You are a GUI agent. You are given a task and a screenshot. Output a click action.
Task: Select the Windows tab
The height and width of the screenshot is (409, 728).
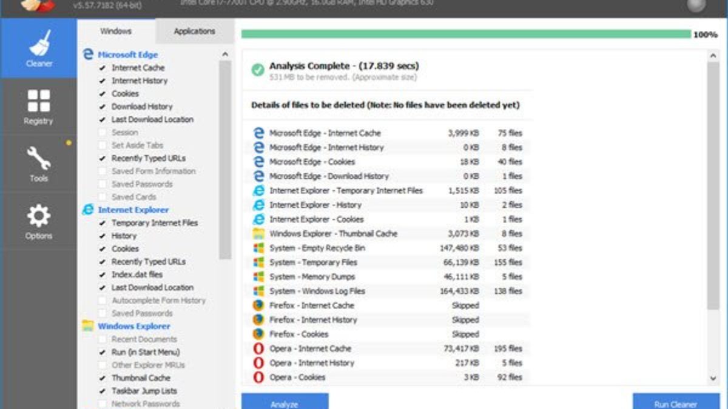pyautogui.click(x=115, y=30)
